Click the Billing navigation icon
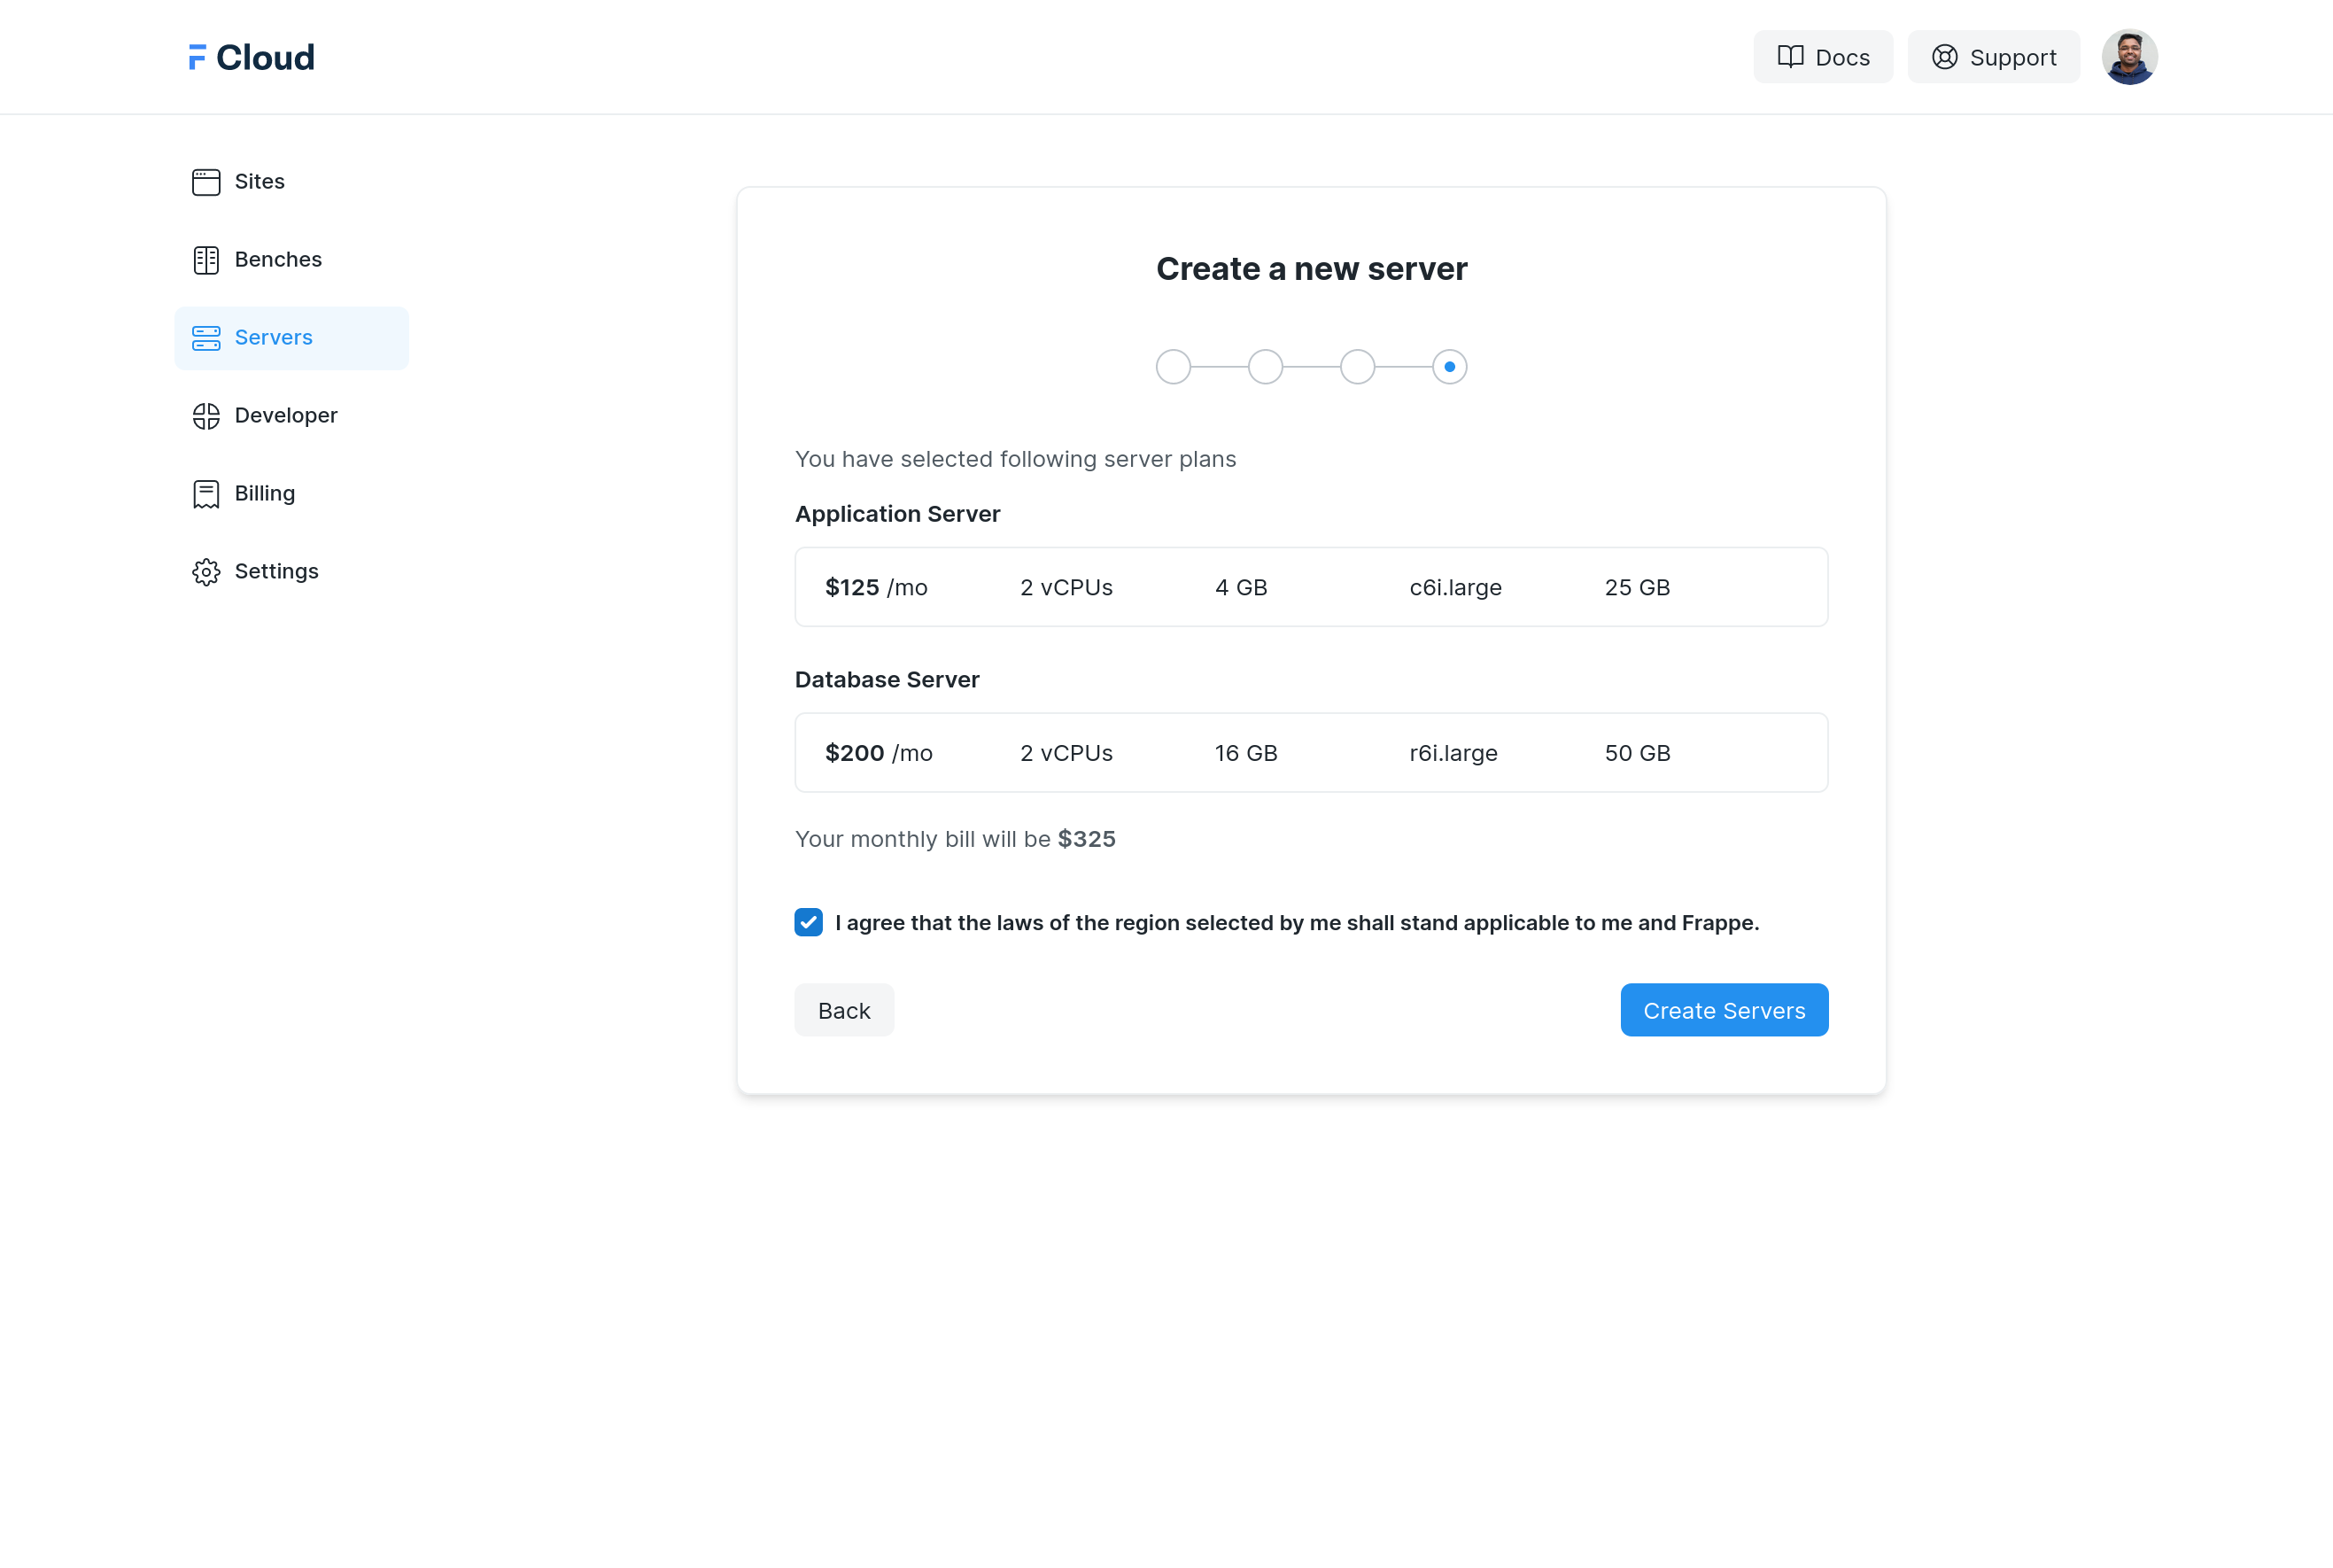Screen dimensions: 2333x1568 pyautogui.click(x=206, y=492)
